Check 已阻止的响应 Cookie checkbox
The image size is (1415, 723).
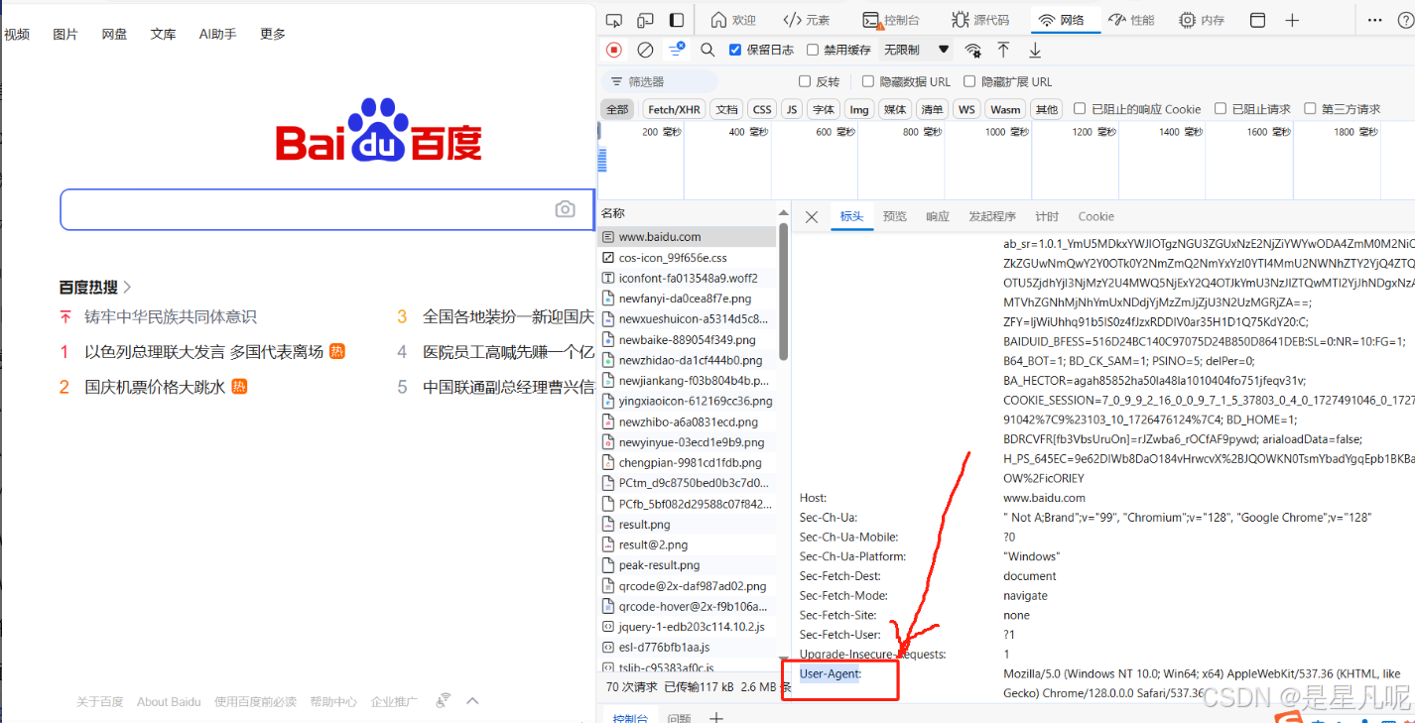[1080, 109]
